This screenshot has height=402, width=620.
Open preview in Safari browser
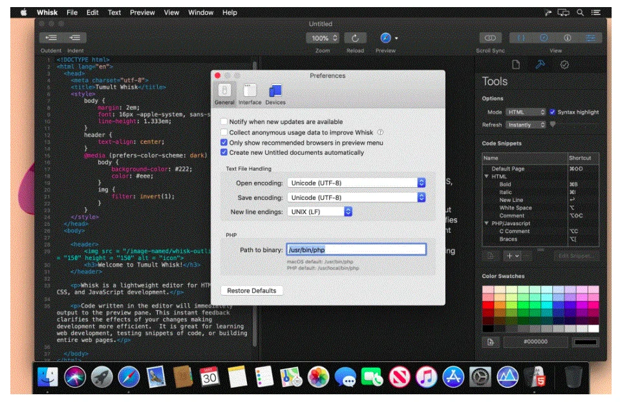(385, 38)
